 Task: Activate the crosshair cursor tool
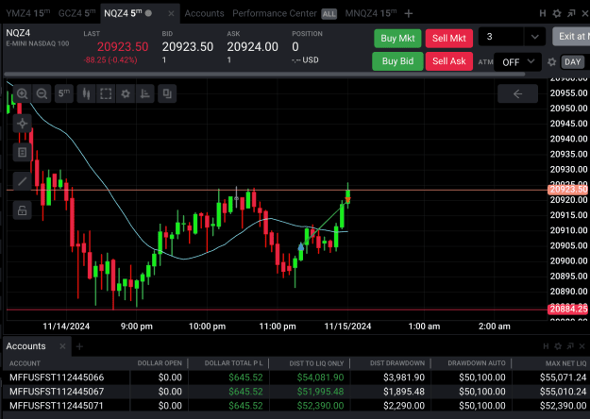23,124
